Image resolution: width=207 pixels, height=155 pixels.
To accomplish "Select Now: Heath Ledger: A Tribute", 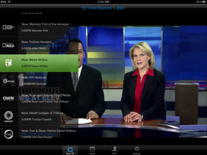I will [42, 113].
